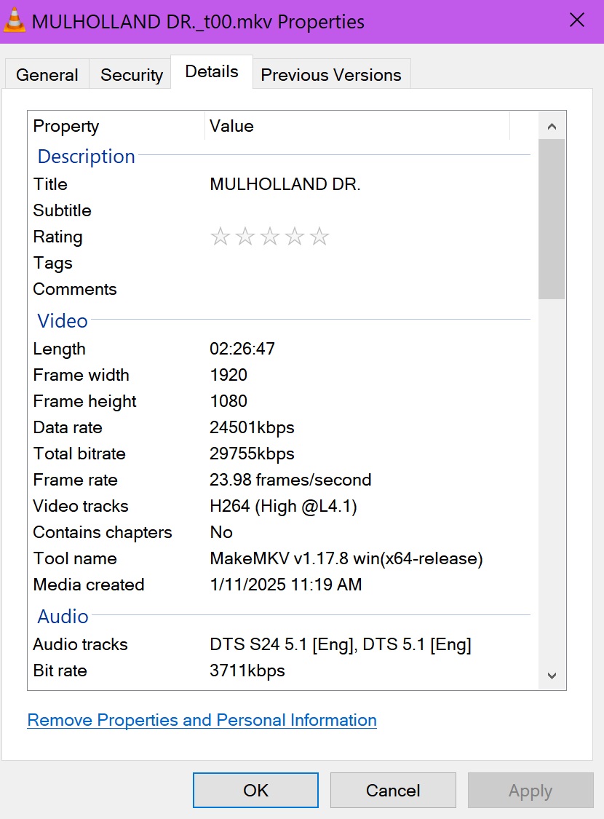Click the Media created property label
Screen dimensions: 604x819
point(89,585)
